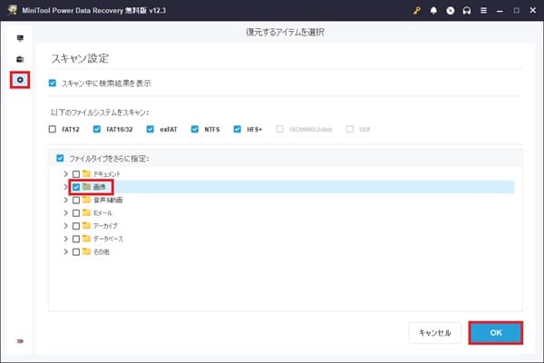This screenshot has height=363, width=544.
Task: Expand the 画像 tree node
Action: coord(65,187)
